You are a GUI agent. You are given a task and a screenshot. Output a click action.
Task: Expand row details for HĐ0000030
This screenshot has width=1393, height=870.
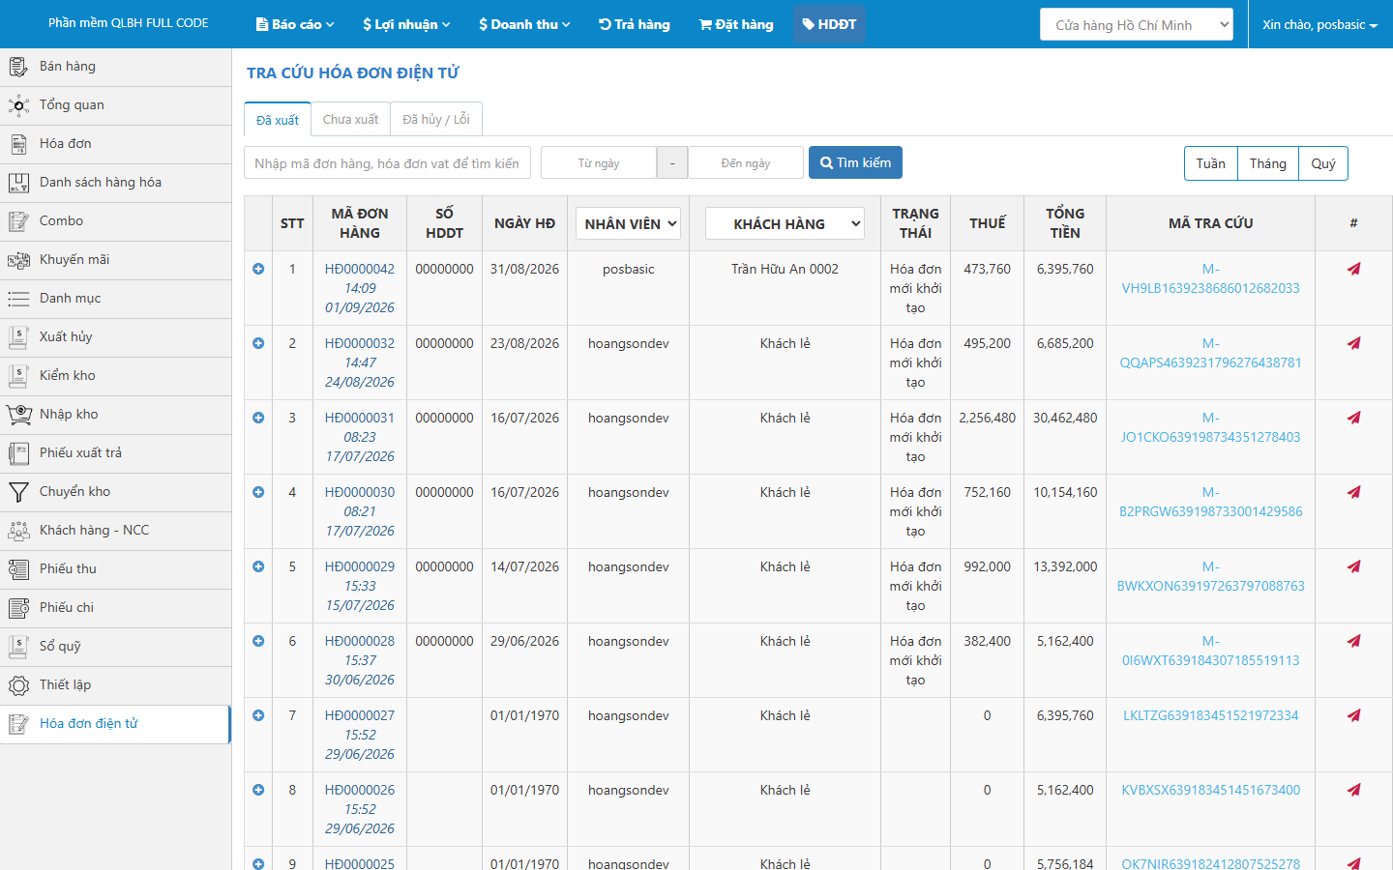pos(258,492)
